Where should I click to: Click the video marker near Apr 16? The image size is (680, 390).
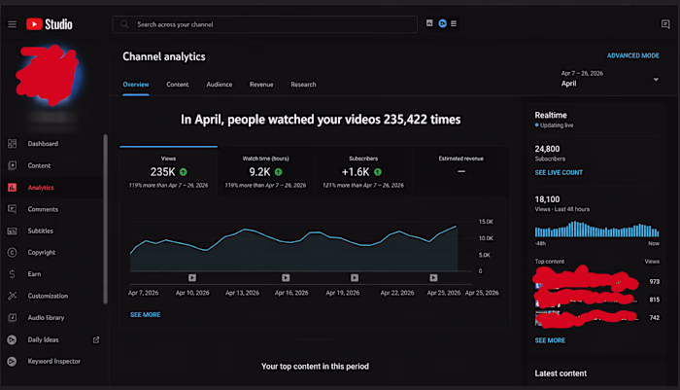(x=286, y=277)
